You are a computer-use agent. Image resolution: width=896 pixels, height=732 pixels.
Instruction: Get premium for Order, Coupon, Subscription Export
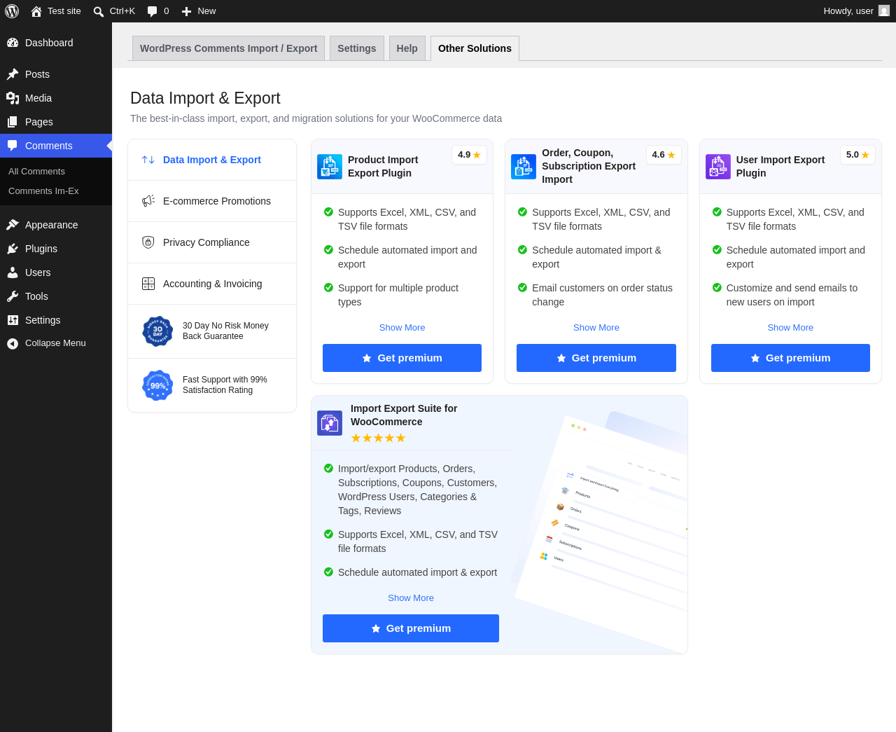coord(596,358)
